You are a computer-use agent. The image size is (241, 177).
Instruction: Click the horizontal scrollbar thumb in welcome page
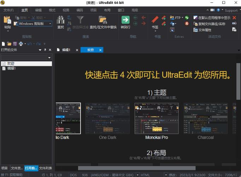(137, 168)
